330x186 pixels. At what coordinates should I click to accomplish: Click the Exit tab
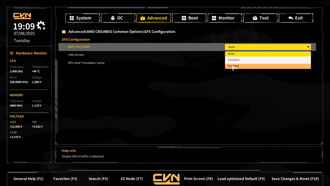[x=296, y=18]
